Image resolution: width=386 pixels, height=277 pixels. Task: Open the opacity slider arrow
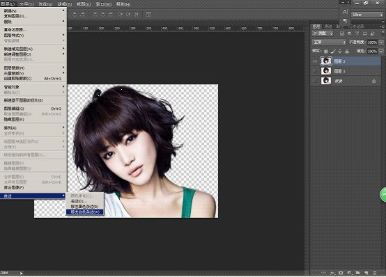[381, 42]
